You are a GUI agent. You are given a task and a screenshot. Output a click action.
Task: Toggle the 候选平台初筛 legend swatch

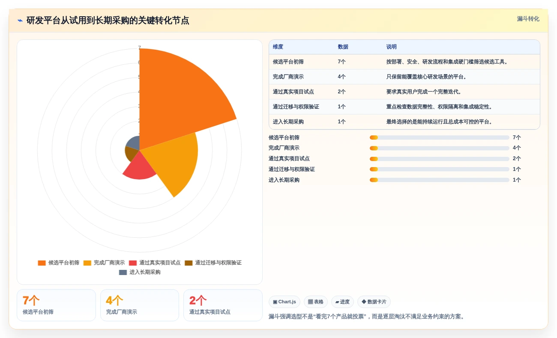coord(42,263)
